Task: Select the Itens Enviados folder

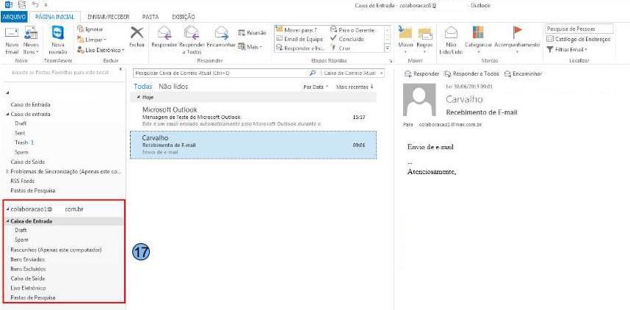Action: click(x=26, y=260)
